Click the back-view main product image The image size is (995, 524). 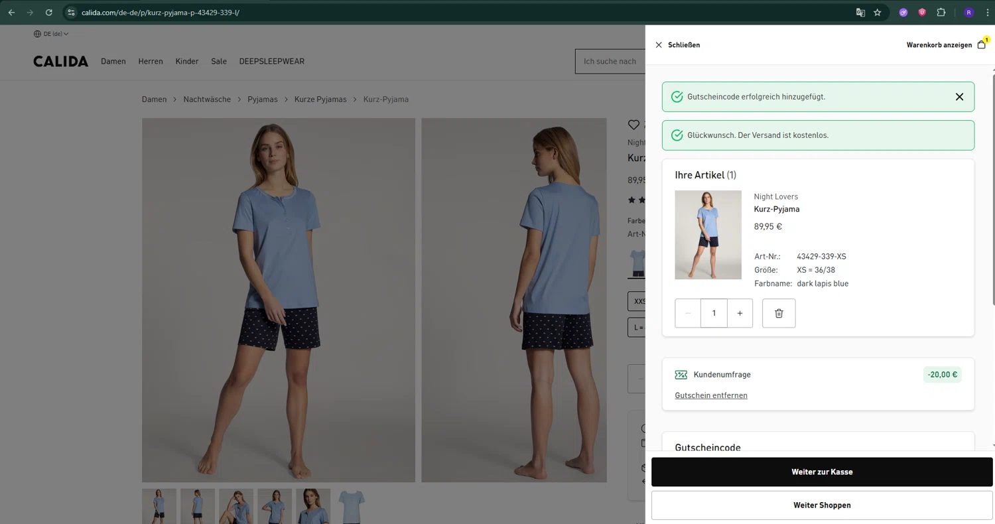coord(514,300)
